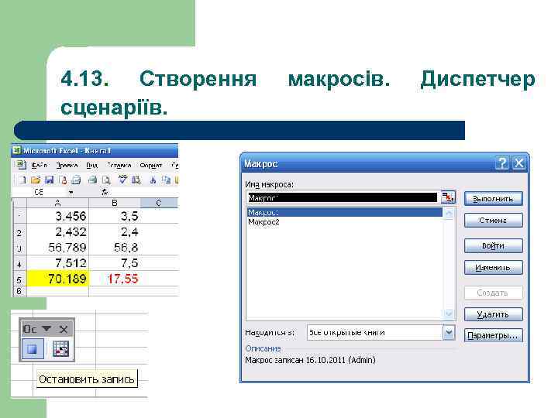
Task: Open the Формат menu
Action: [151, 166]
